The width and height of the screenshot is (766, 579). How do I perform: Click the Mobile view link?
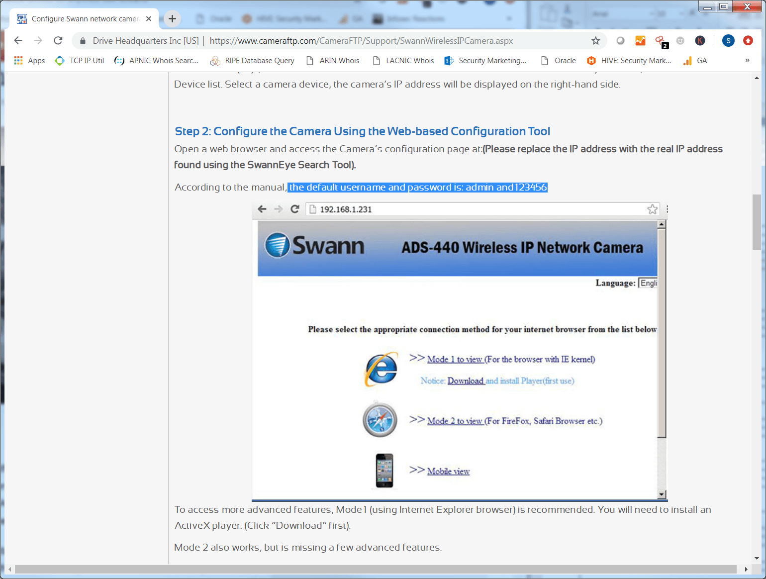tap(448, 472)
